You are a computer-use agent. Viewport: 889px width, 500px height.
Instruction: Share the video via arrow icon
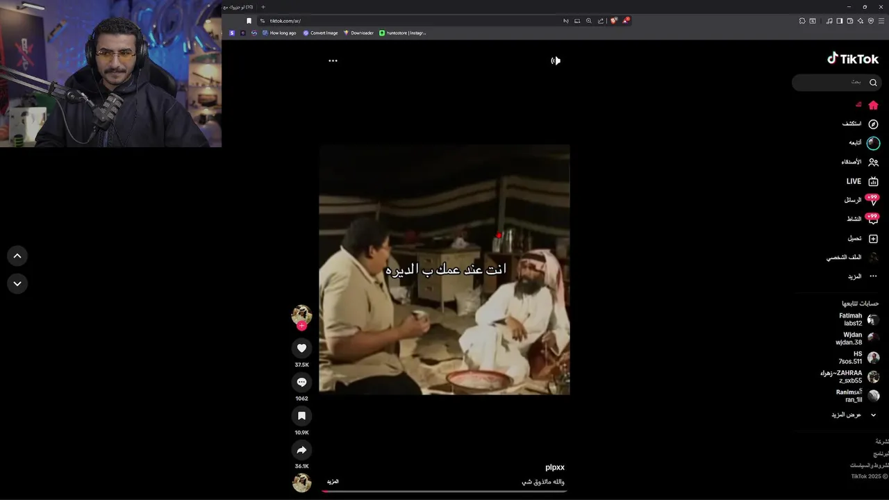tap(301, 450)
